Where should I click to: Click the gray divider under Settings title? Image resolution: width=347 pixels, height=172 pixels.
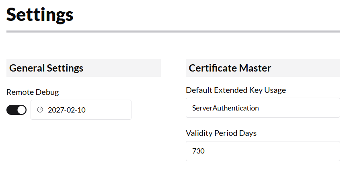pyautogui.click(x=173, y=31)
